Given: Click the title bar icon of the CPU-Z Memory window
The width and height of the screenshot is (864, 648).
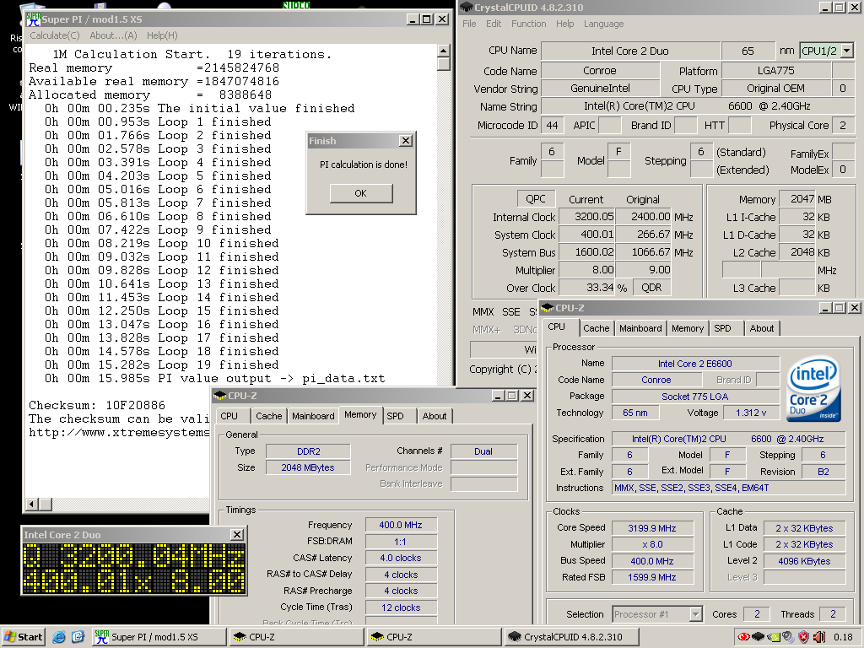Looking at the screenshot, I should pos(220,396).
